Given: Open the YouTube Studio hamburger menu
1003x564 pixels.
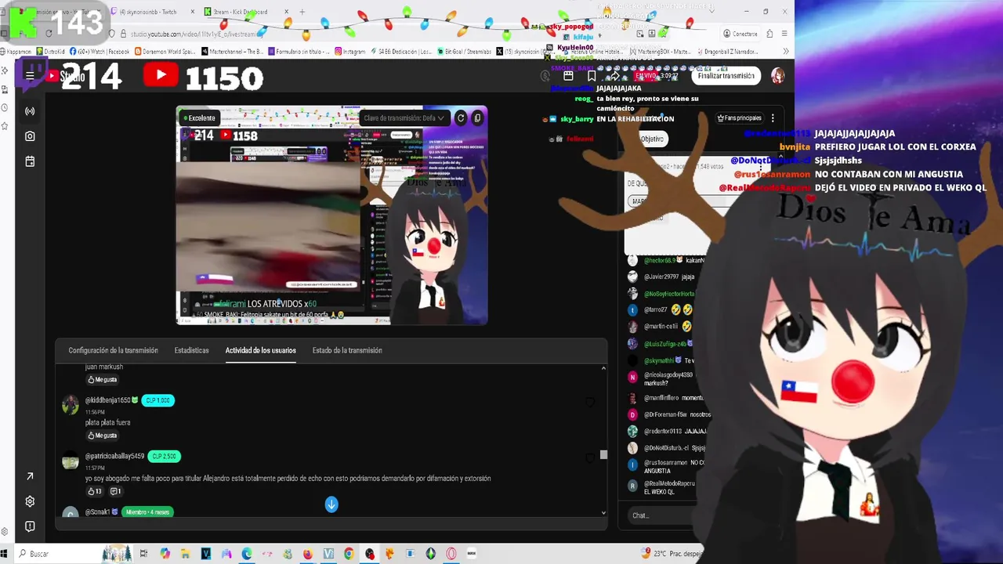Looking at the screenshot, I should [30, 76].
